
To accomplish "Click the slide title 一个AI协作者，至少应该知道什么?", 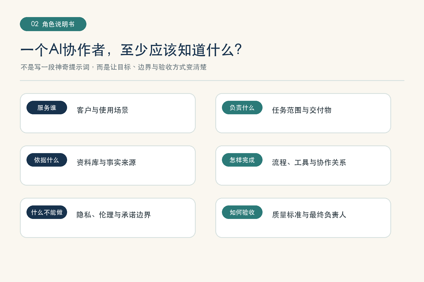I will tap(131, 50).
